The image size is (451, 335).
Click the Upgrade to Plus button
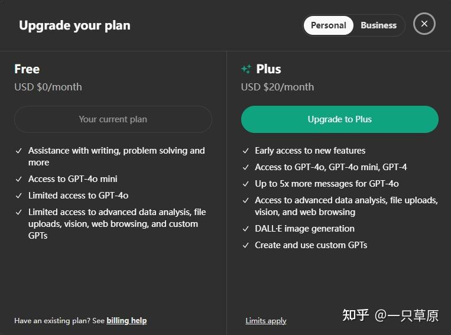click(339, 119)
